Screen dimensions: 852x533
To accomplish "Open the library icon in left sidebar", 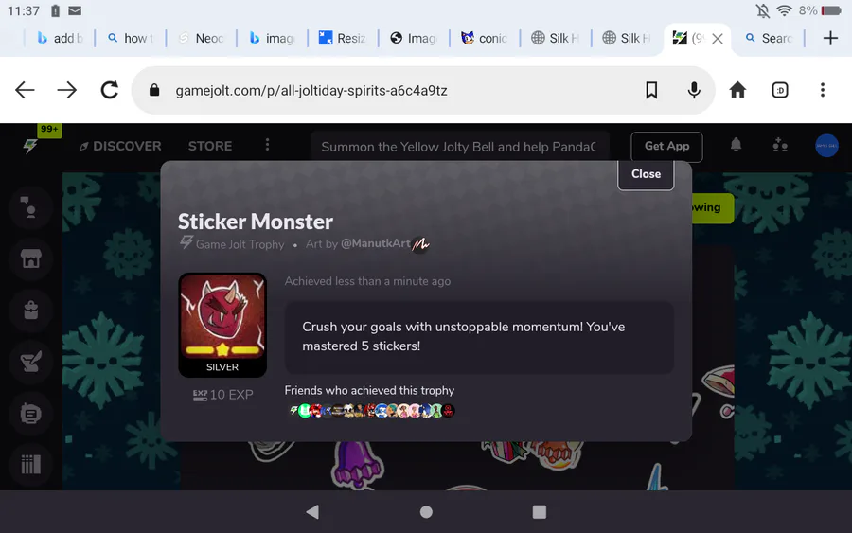I will coord(31,465).
